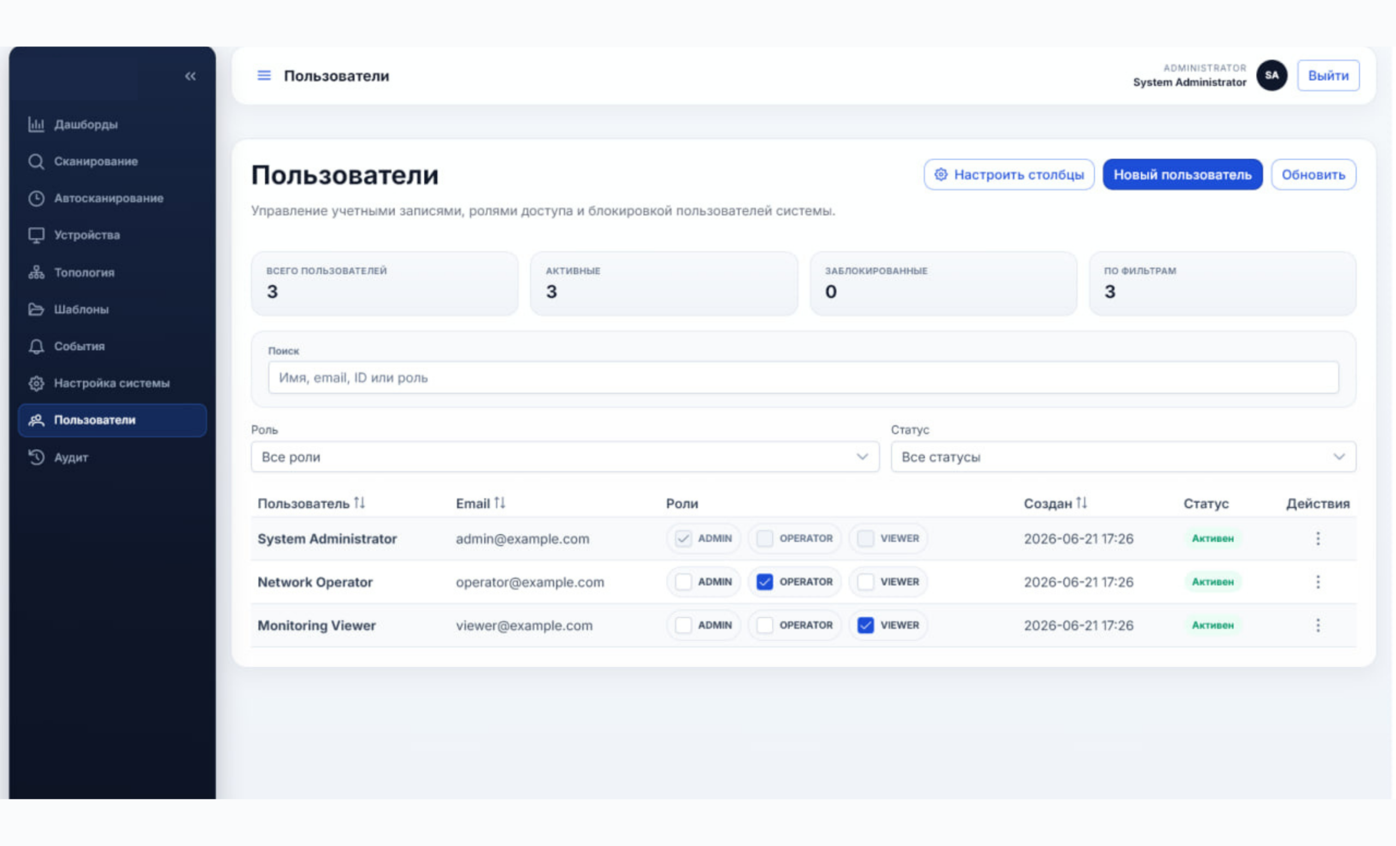
Task: Click the Выйти logout button
Action: click(x=1328, y=75)
